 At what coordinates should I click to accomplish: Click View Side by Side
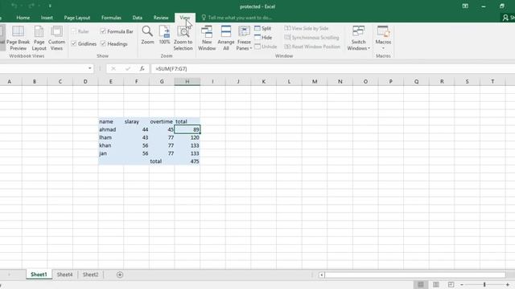[307, 29]
